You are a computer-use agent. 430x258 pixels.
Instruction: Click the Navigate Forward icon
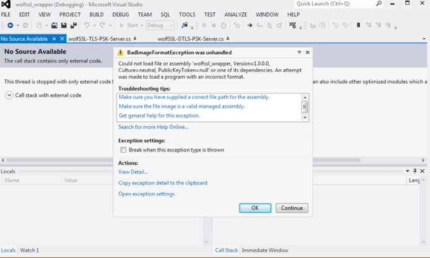tap(25, 25)
